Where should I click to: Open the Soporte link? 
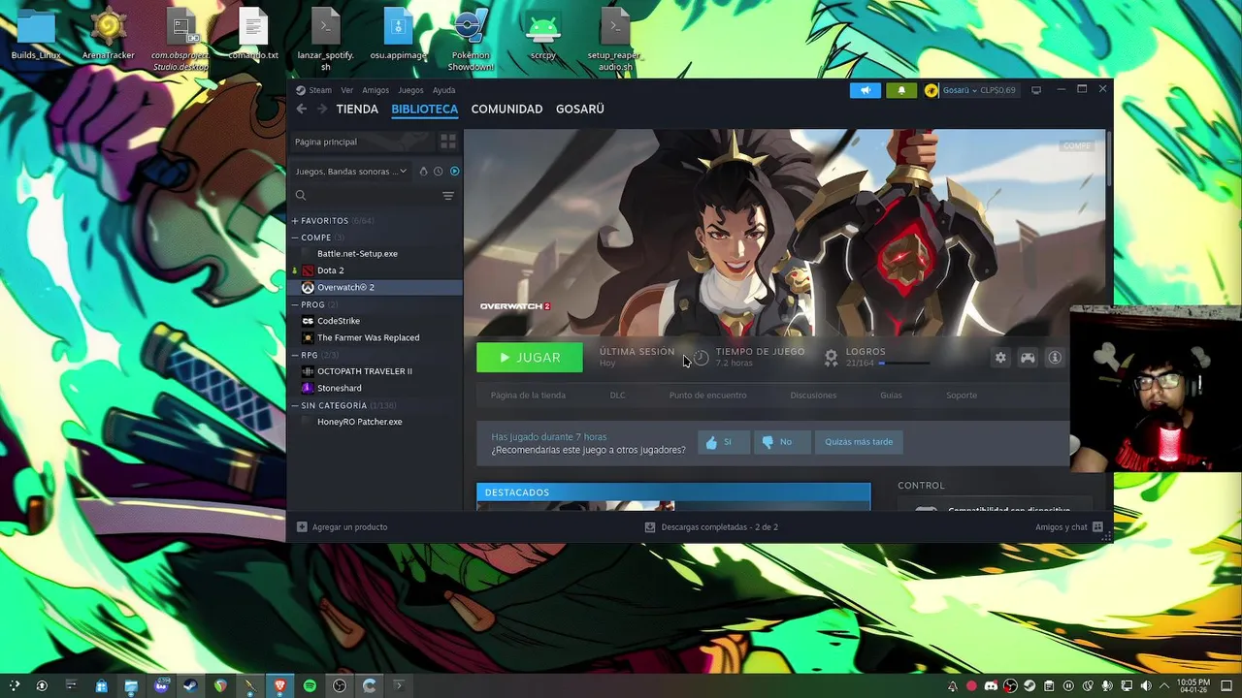pos(962,396)
